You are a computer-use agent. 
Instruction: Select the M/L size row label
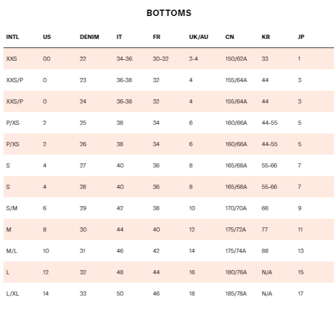coord(12,251)
